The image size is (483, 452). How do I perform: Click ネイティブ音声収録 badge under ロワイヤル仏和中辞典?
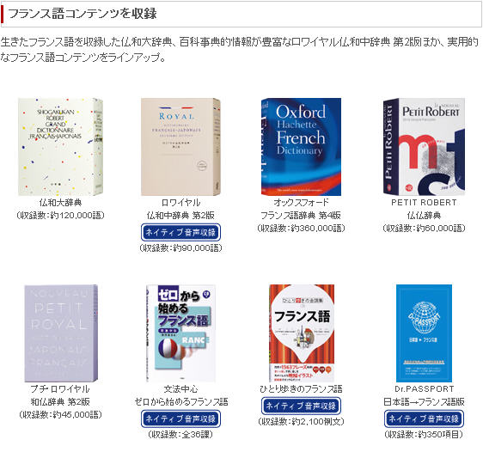click(x=180, y=232)
